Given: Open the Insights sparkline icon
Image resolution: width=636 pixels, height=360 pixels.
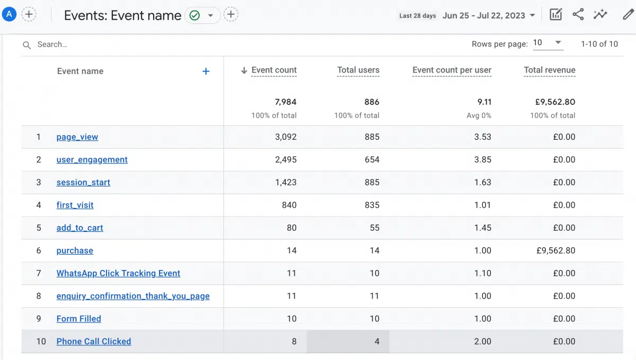Looking at the screenshot, I should click(x=600, y=15).
